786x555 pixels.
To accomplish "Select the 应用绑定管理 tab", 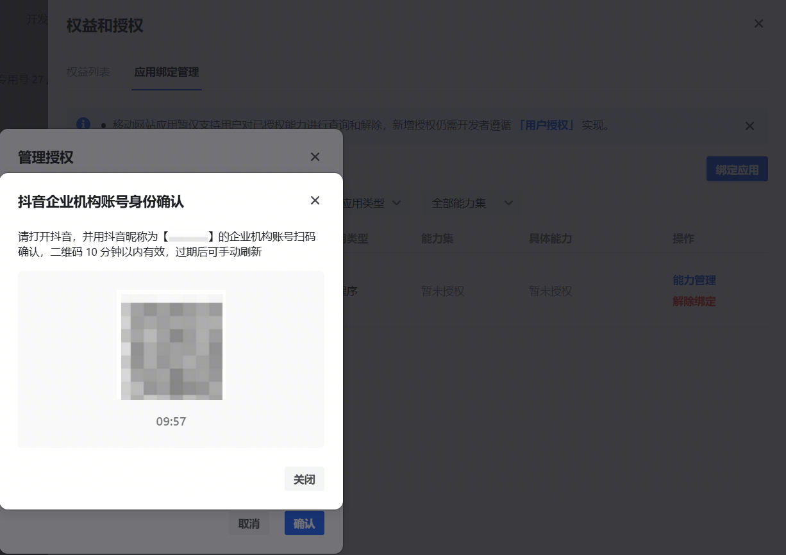I will pos(167,72).
